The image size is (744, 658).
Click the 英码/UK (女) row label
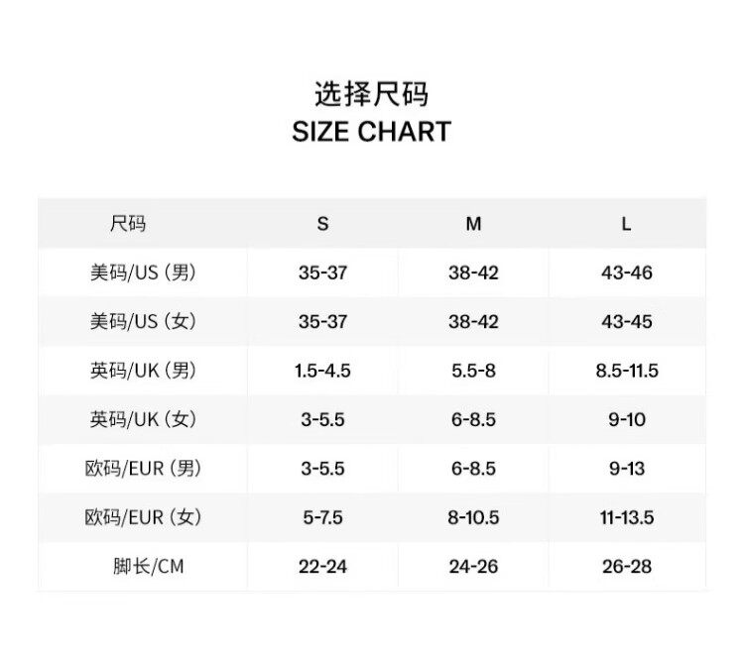pyautogui.click(x=143, y=419)
